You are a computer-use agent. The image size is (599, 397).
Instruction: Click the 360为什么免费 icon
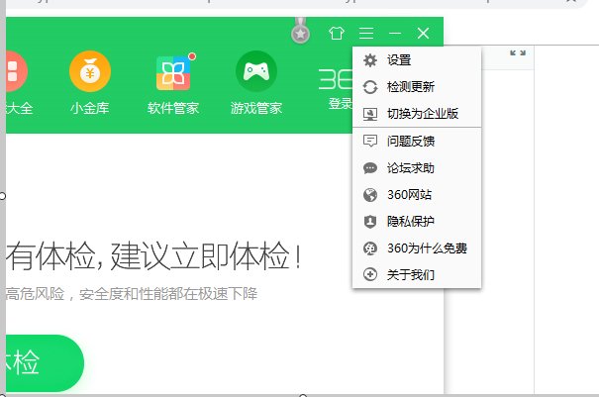tap(370, 248)
